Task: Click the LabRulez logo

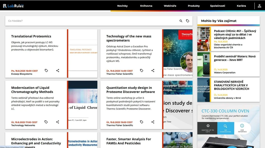Action: click(13, 6)
